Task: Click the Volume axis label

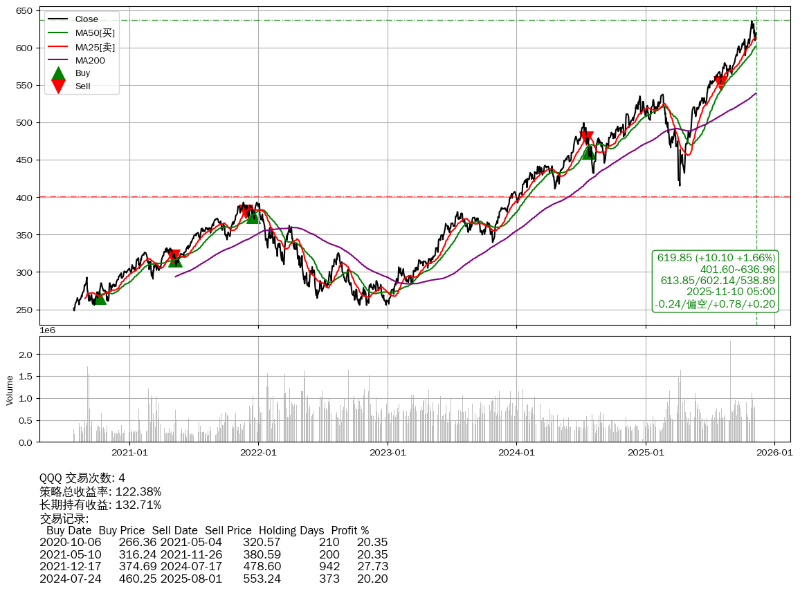Action: (10, 390)
